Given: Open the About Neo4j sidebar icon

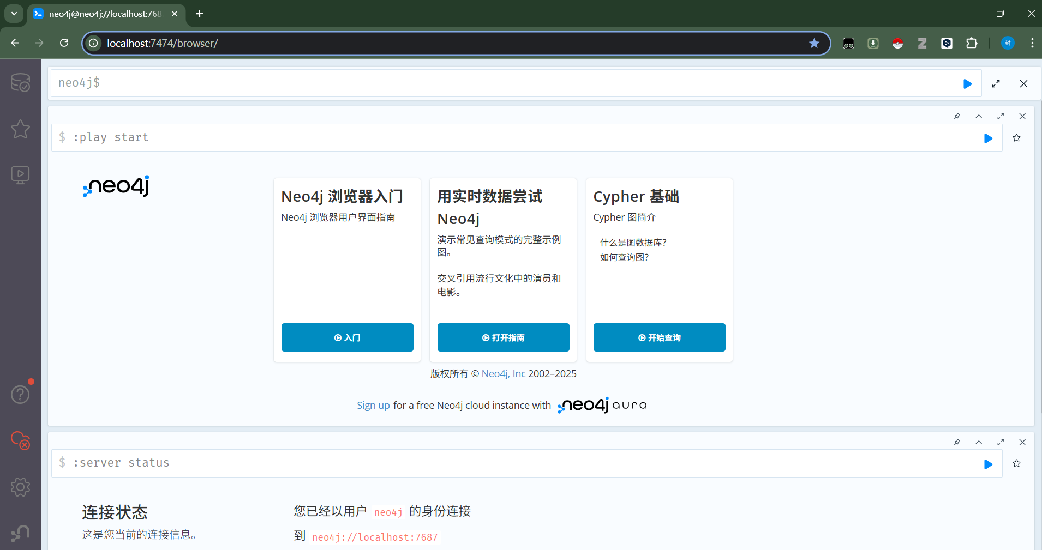Looking at the screenshot, I should 20,533.
